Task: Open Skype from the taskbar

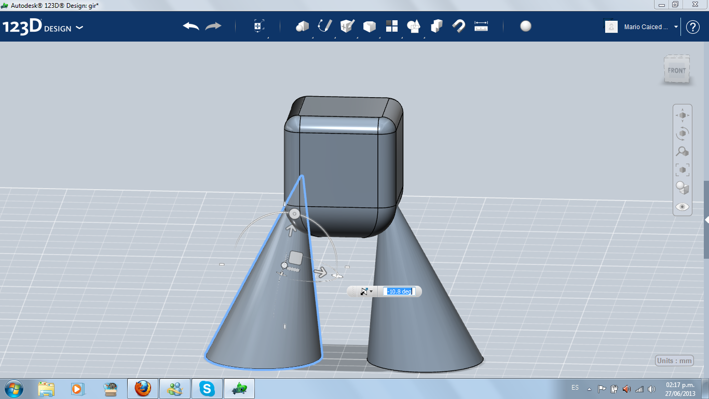Action: click(x=207, y=389)
